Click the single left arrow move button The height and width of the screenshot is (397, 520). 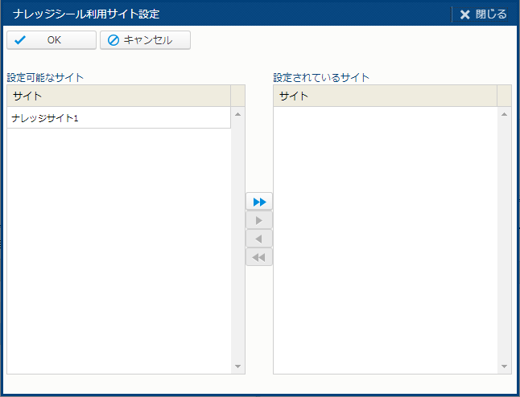point(259,239)
